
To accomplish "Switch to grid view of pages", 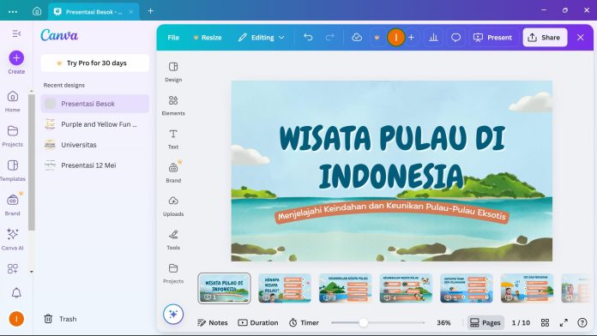I will [545, 322].
